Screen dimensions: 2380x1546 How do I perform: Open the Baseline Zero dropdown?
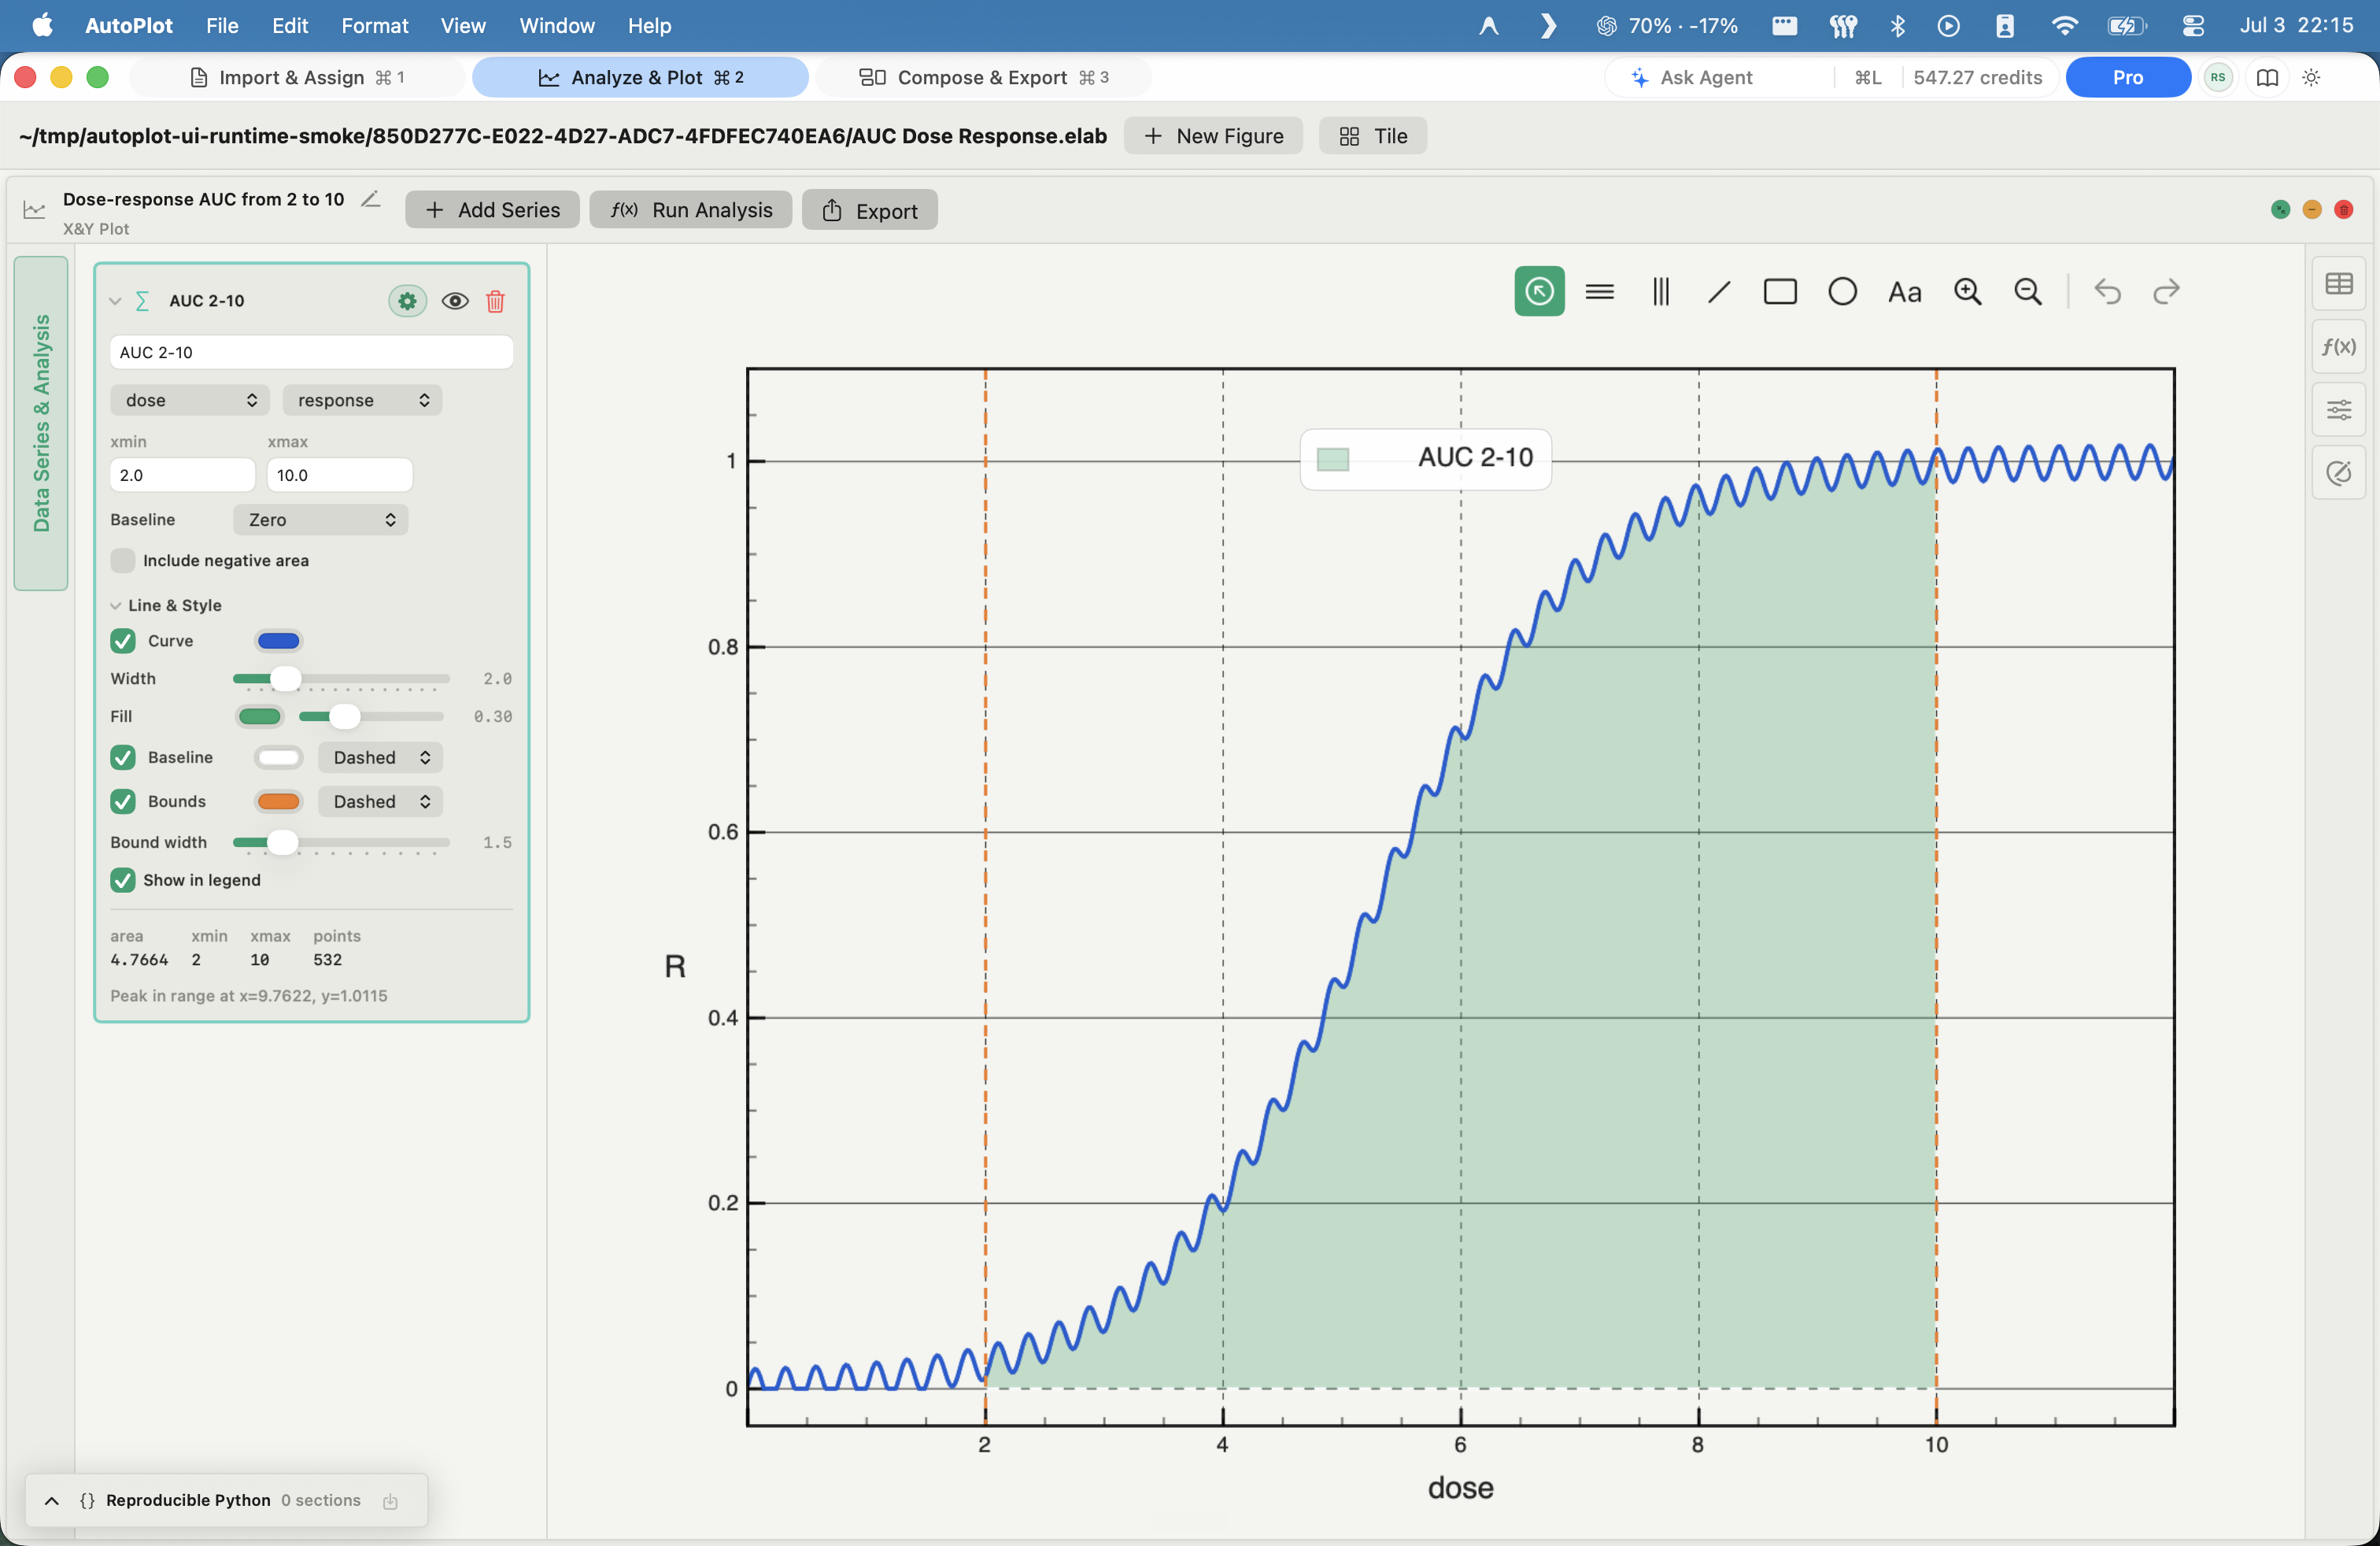tap(321, 519)
